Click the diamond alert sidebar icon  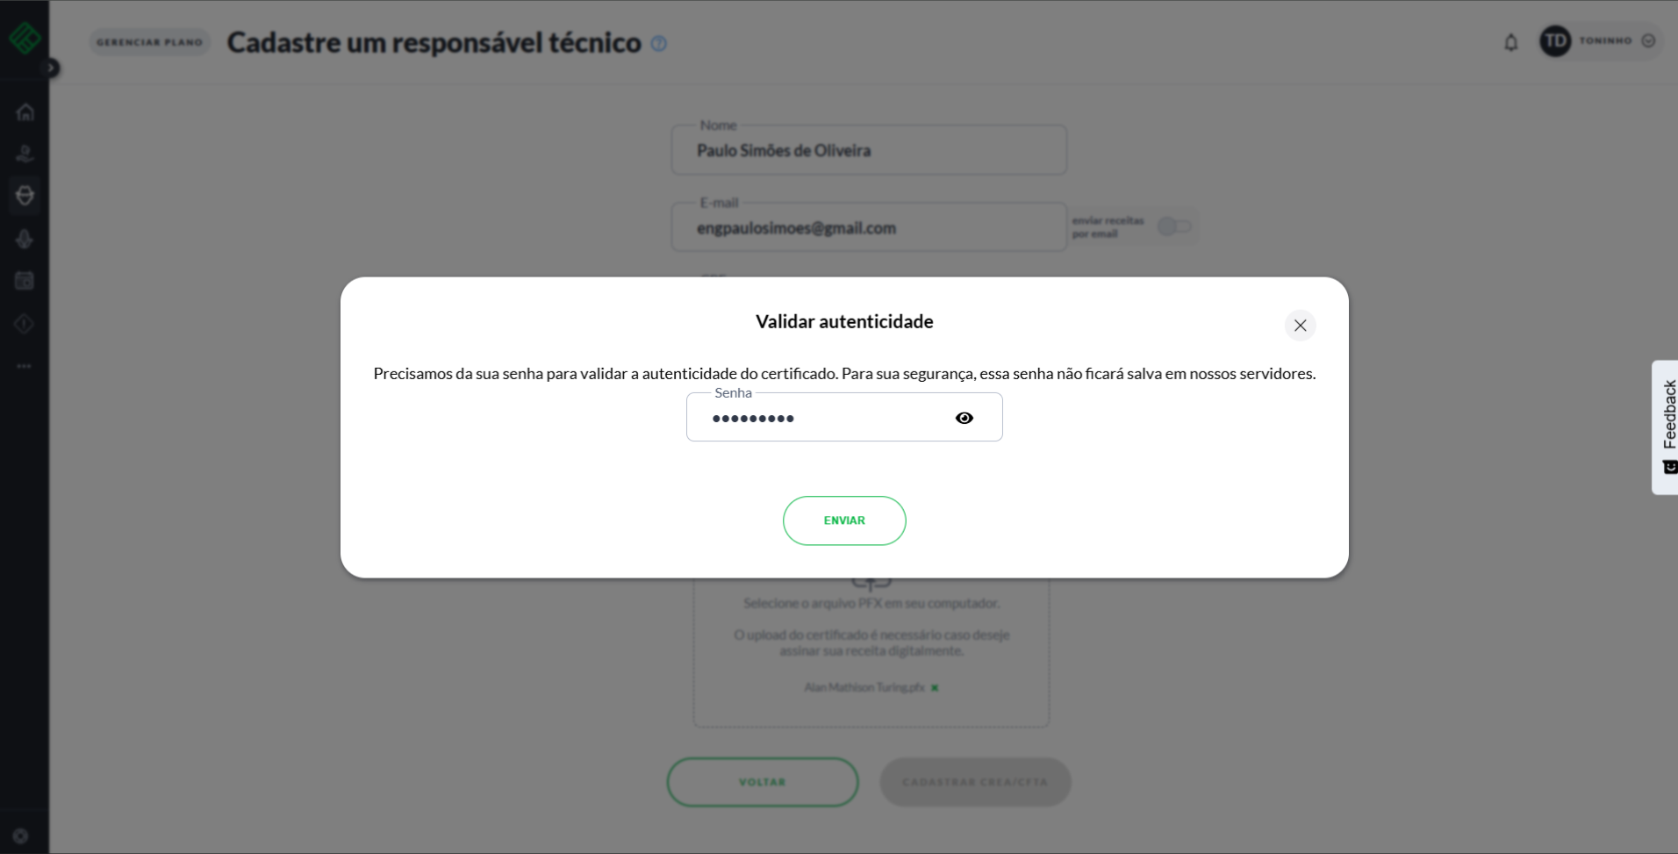(25, 324)
